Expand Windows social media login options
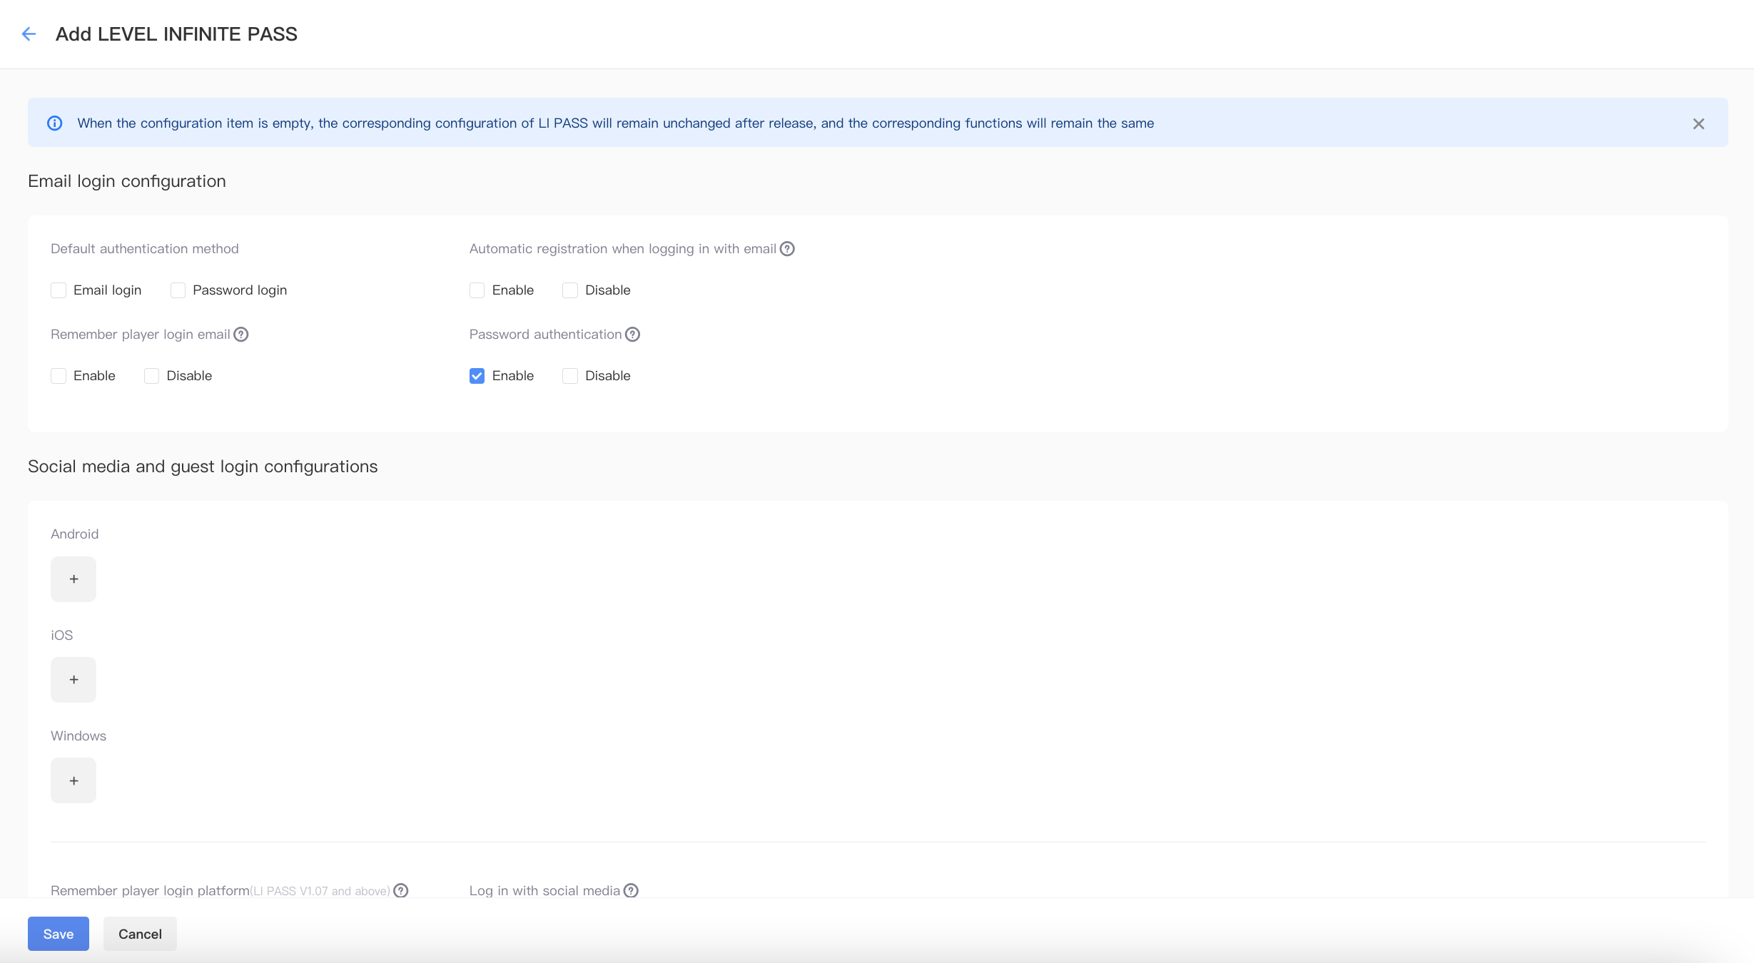 coord(73,780)
